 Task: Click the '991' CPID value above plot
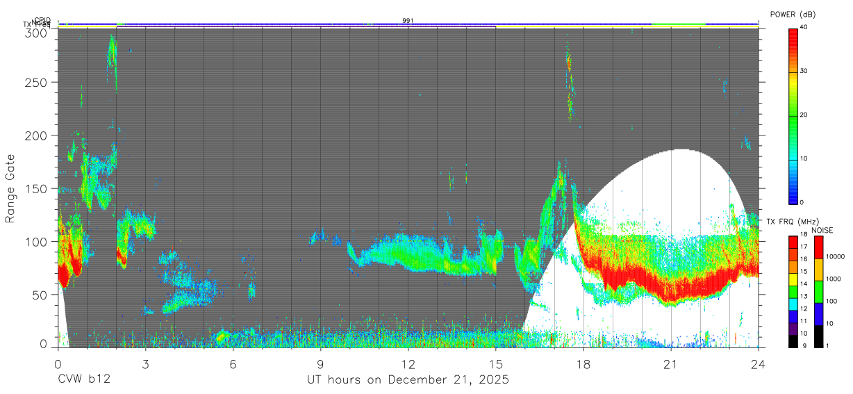(x=408, y=21)
